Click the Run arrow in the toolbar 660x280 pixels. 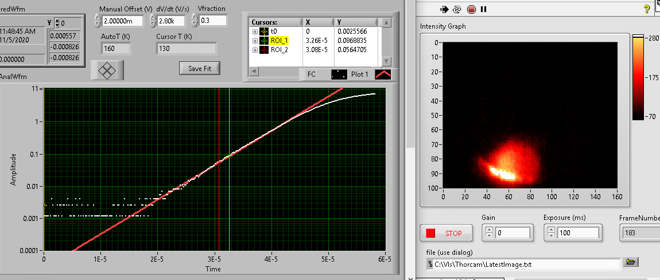(x=445, y=9)
